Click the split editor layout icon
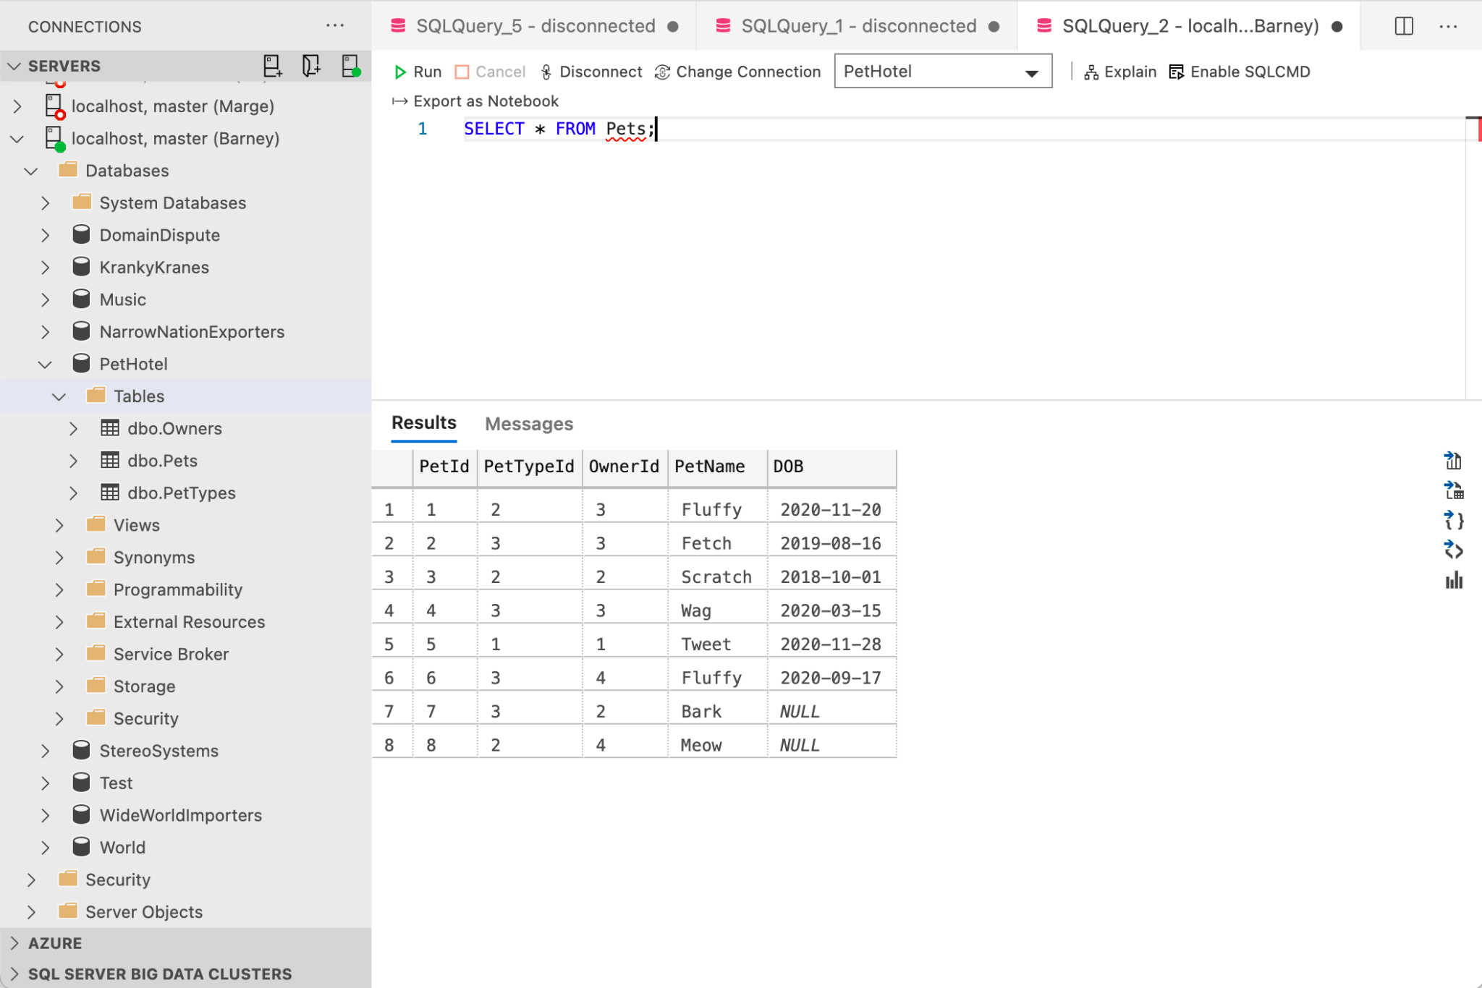Screen dimensions: 1482x988 [1404, 26]
